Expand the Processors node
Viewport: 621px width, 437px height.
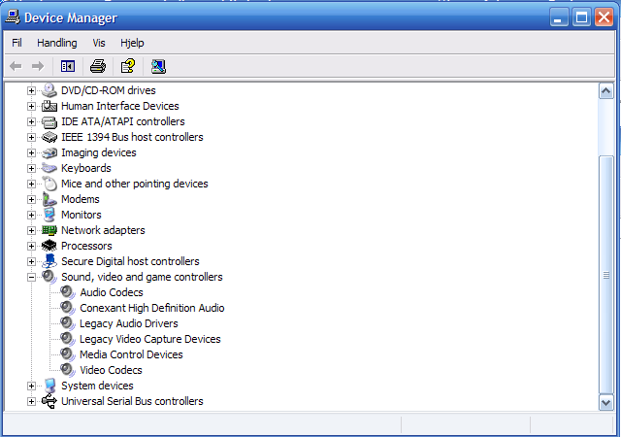(31, 247)
